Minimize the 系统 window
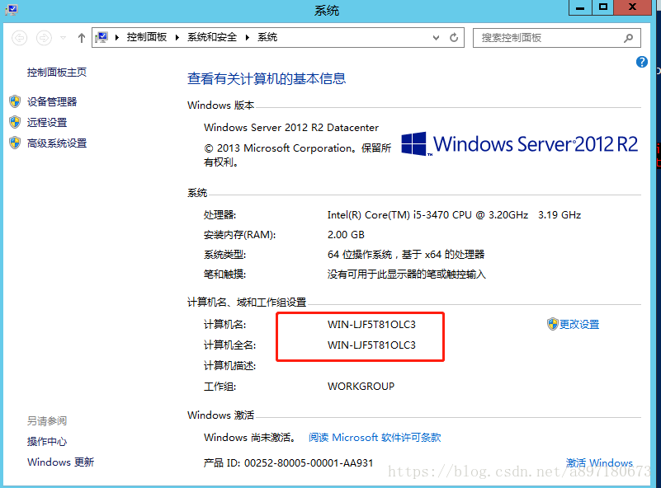 pyautogui.click(x=580, y=7)
